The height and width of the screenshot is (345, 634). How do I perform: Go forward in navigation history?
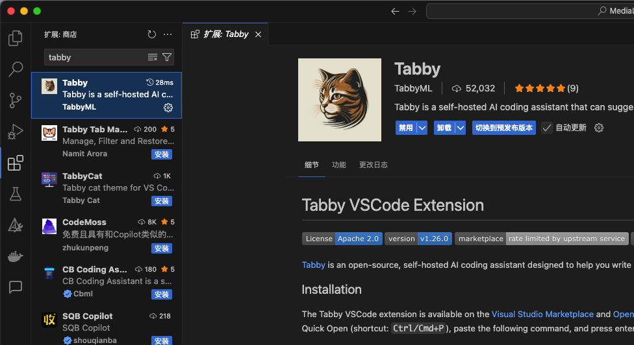(412, 11)
